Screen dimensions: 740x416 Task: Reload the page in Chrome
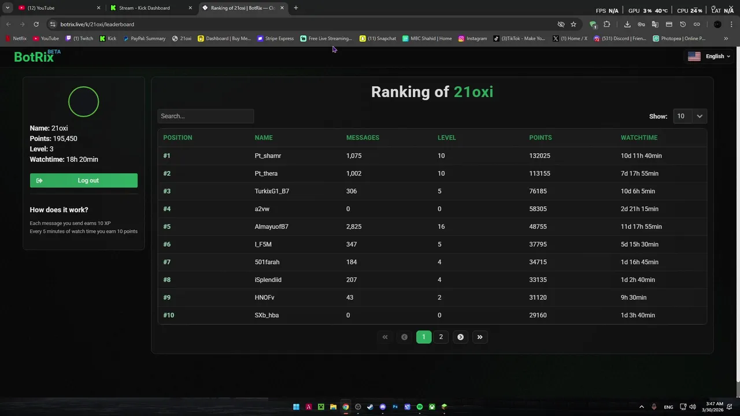pyautogui.click(x=36, y=24)
